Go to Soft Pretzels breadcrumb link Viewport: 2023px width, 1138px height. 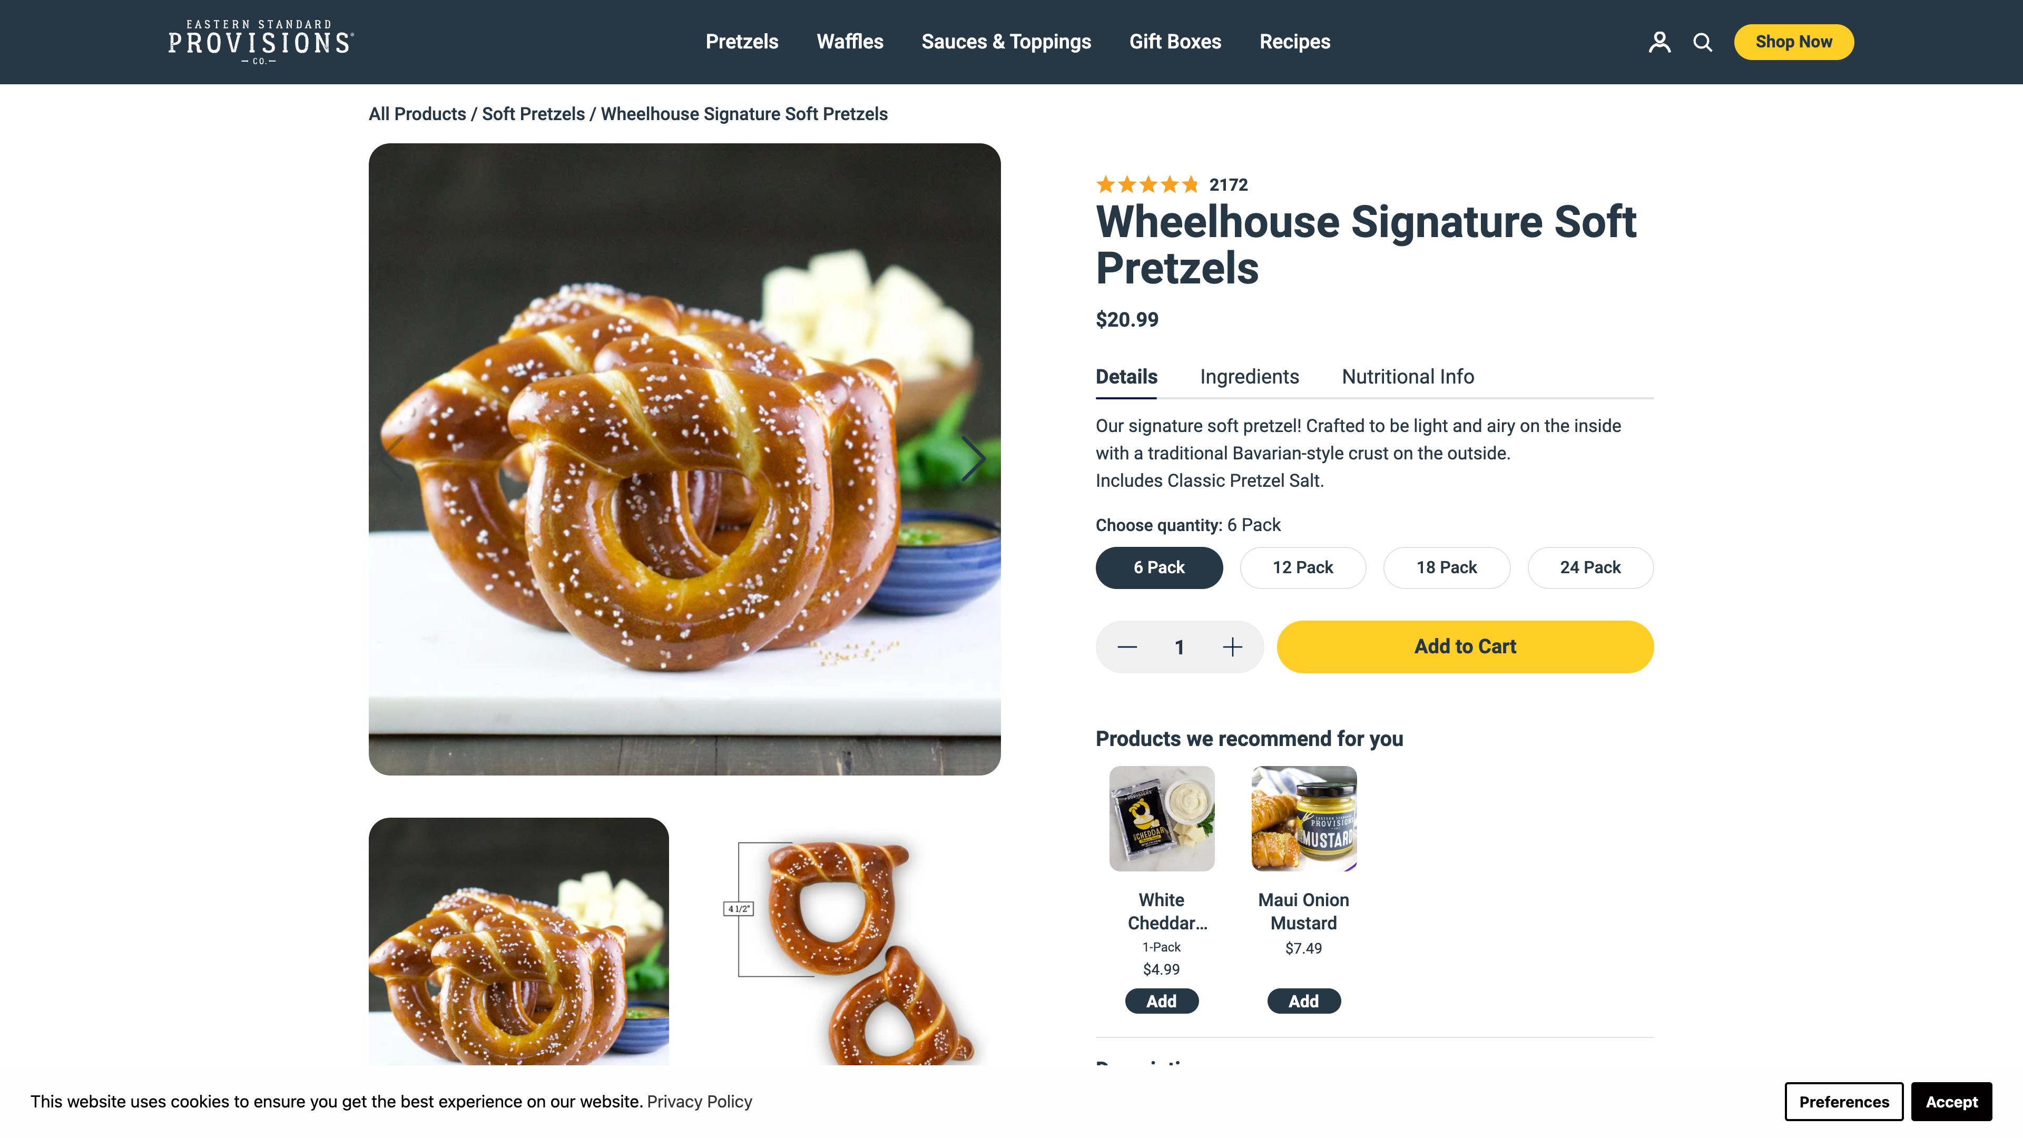coord(533,114)
